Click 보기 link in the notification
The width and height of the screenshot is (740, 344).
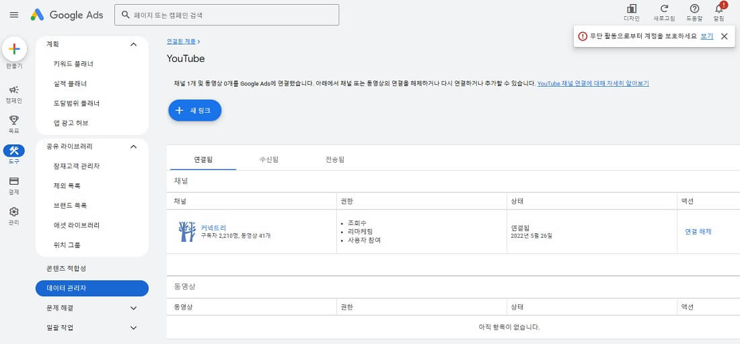point(707,36)
